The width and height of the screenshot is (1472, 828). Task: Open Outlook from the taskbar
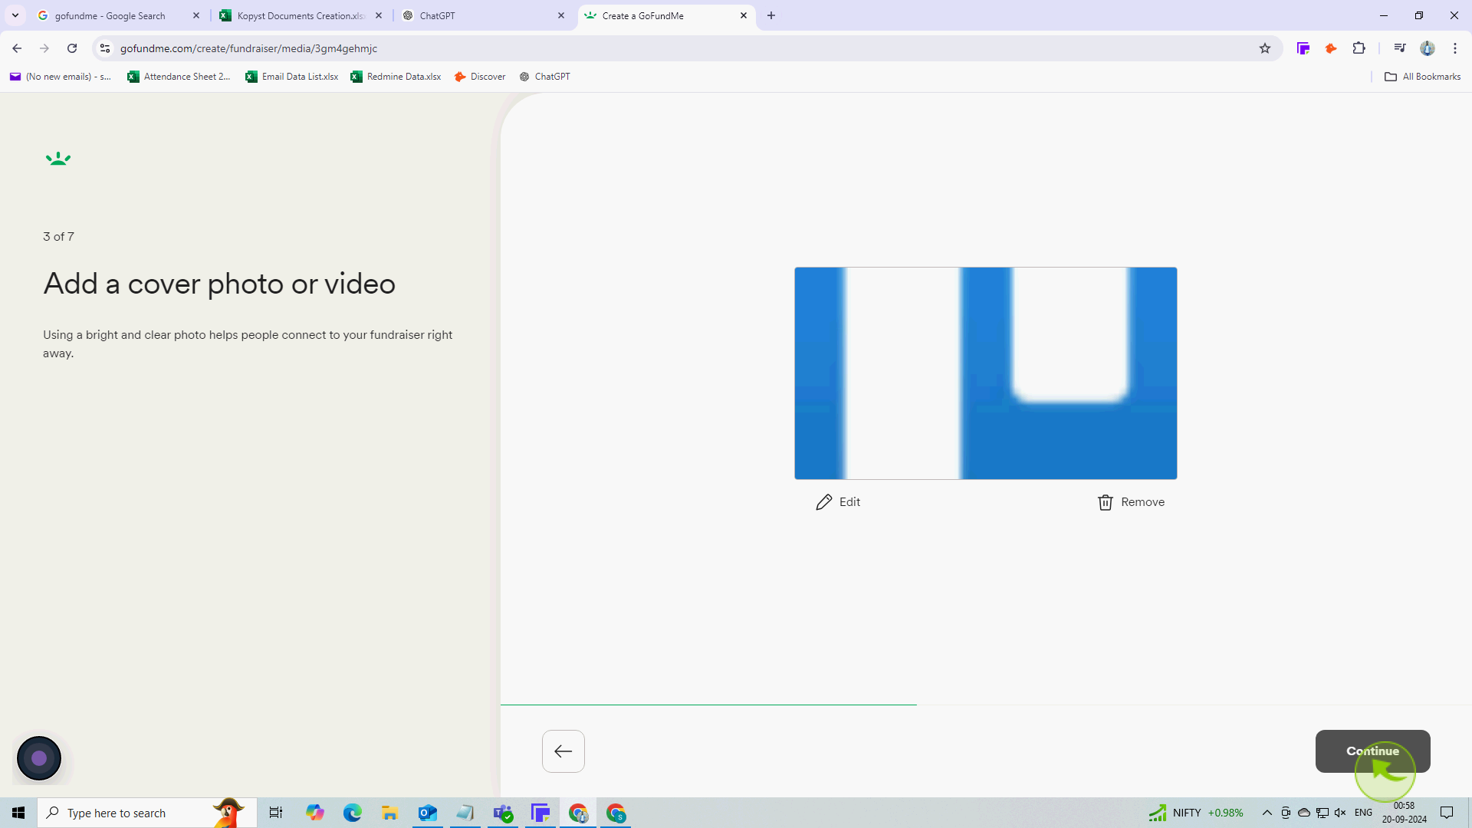pyautogui.click(x=428, y=813)
